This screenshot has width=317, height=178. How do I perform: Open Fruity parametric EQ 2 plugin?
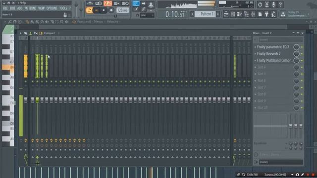tap(273, 47)
